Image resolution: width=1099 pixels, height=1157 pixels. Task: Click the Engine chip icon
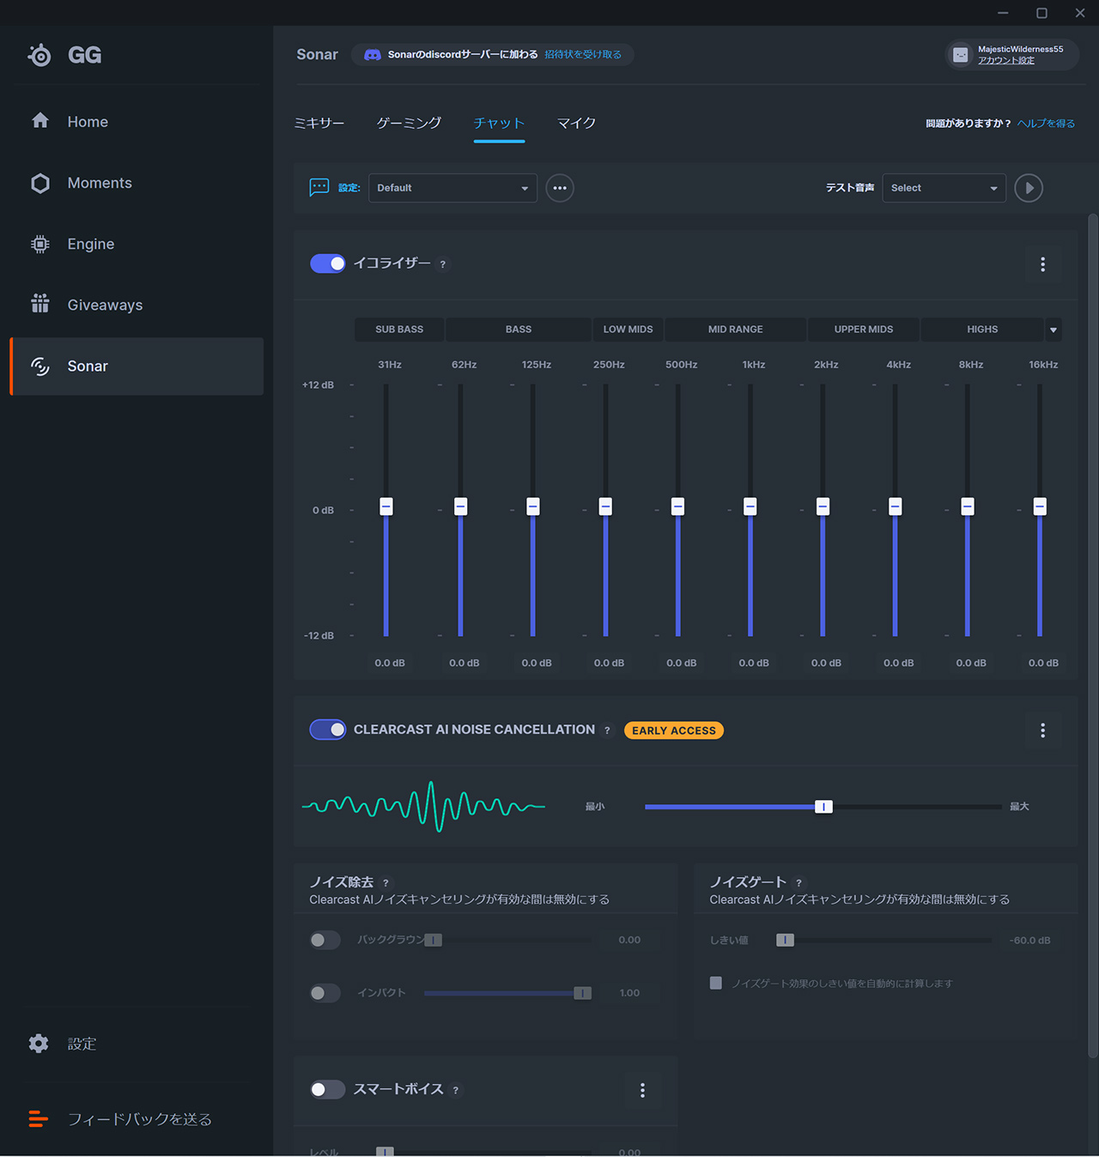tap(40, 244)
